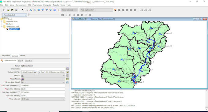
Task: Choose the sink creation tool
Action: [x=54, y=10]
